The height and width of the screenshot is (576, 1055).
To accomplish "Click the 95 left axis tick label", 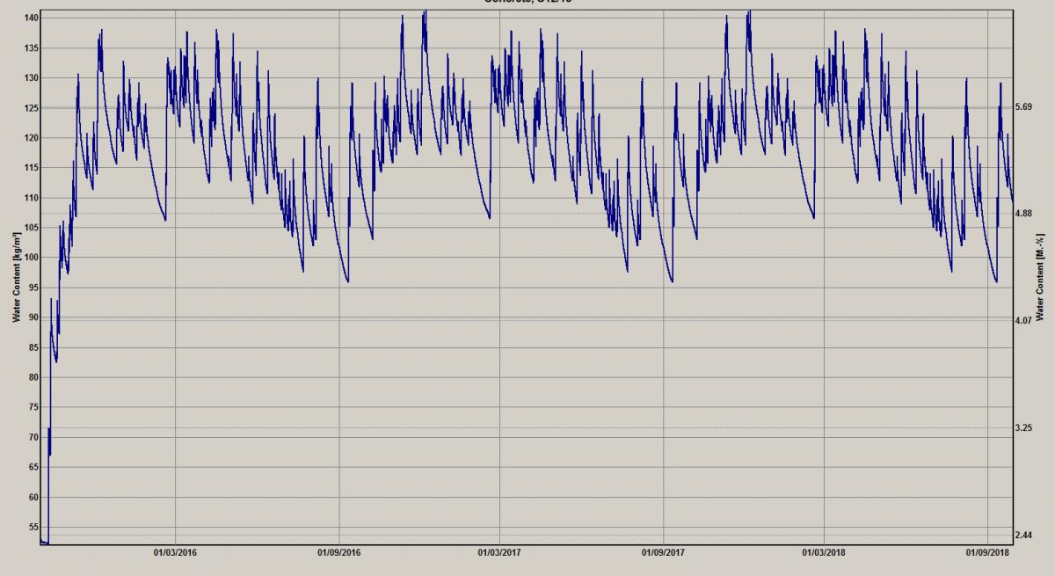I will [x=33, y=288].
